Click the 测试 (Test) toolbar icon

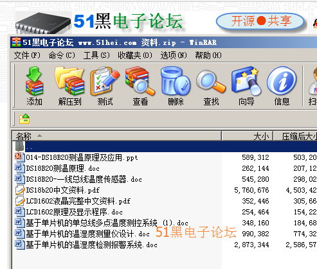pyautogui.click(x=105, y=81)
